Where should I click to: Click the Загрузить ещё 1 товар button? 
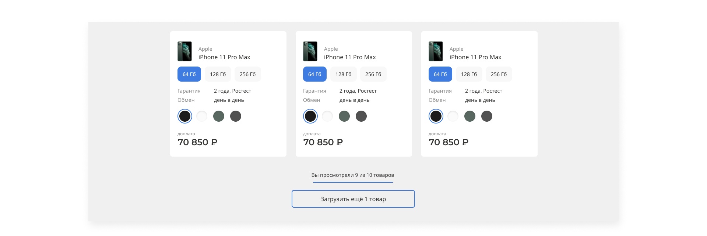(353, 199)
